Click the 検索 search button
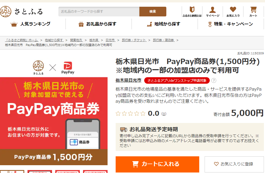This screenshot has height=173, width=265. (153, 12)
